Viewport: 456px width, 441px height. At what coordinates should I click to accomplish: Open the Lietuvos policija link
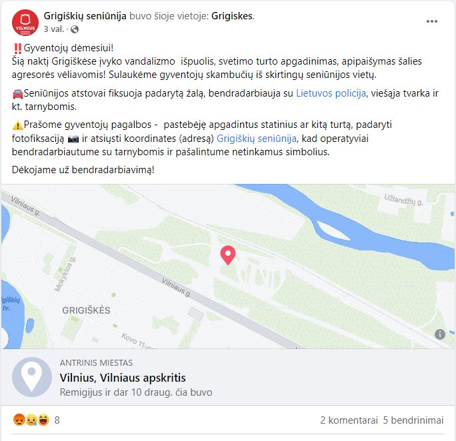[331, 93]
